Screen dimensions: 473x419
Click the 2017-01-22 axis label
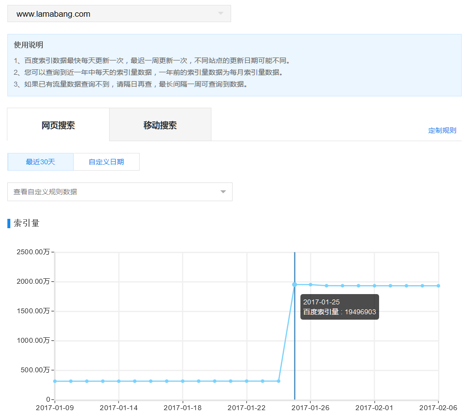pos(246,408)
